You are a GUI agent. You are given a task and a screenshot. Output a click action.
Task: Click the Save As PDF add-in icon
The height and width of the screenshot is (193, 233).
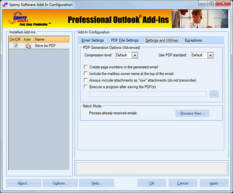pos(28,46)
